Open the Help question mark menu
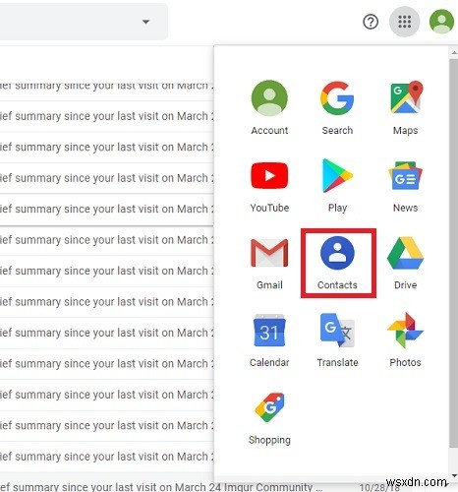458x492 pixels. [371, 22]
